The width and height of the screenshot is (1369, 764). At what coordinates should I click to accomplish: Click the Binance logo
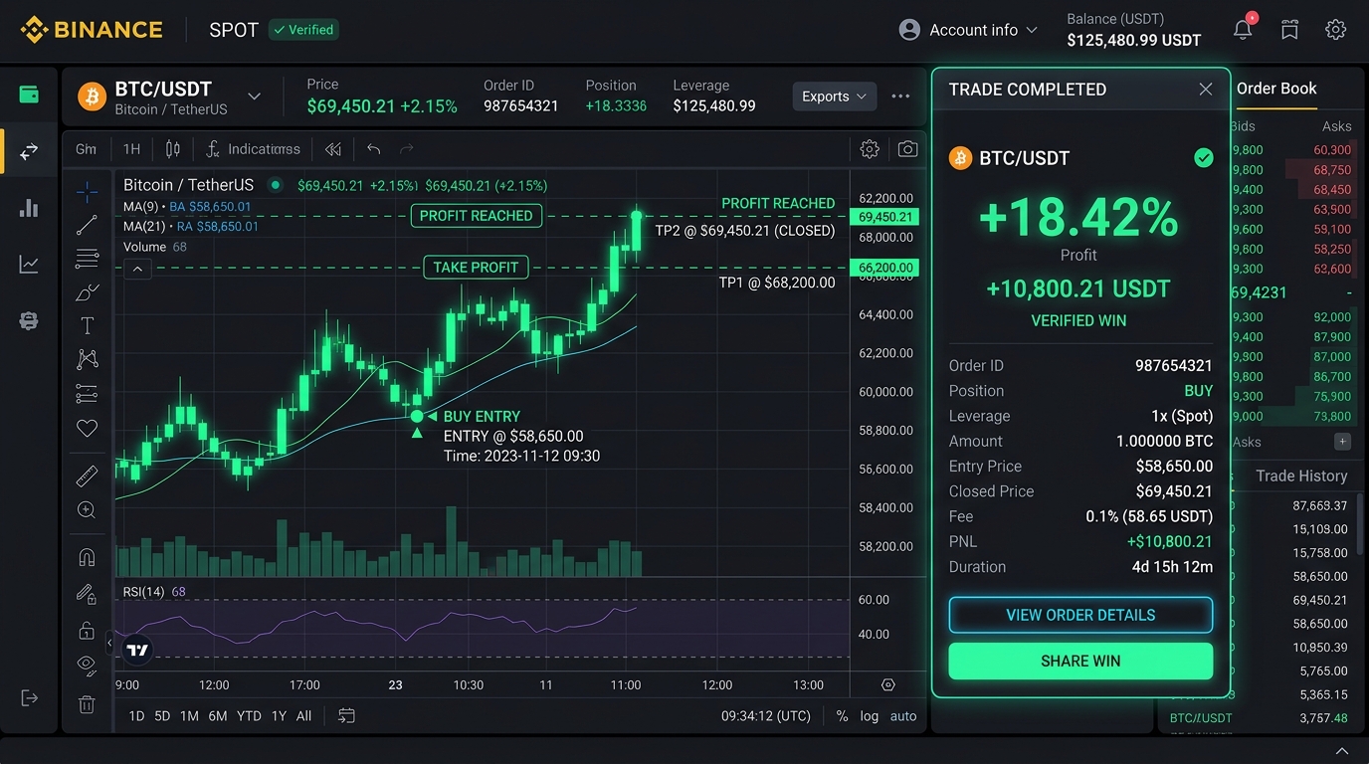[x=92, y=30]
